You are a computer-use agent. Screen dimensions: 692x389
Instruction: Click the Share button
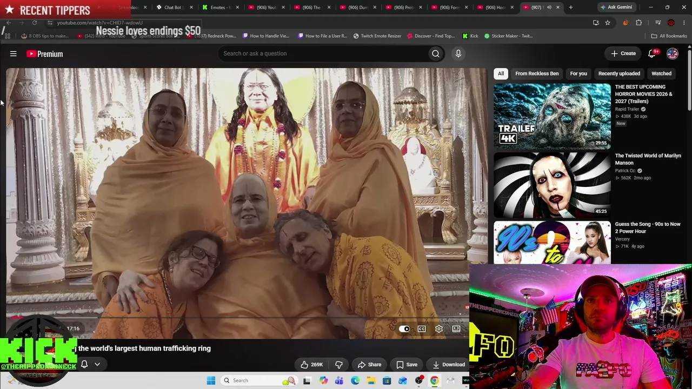[x=369, y=365]
